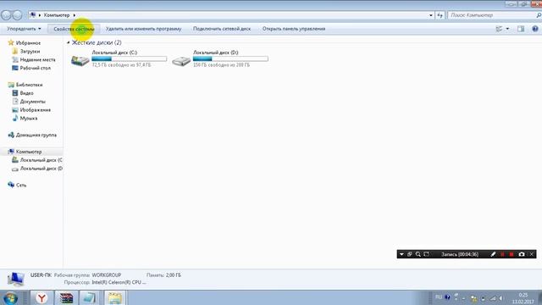The width and height of the screenshot is (542, 305).
Task: Click the computer icon in address bar
Action: point(33,15)
